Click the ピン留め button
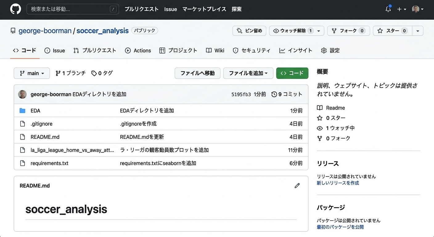Image resolution: width=434 pixels, height=237 pixels. point(249,31)
